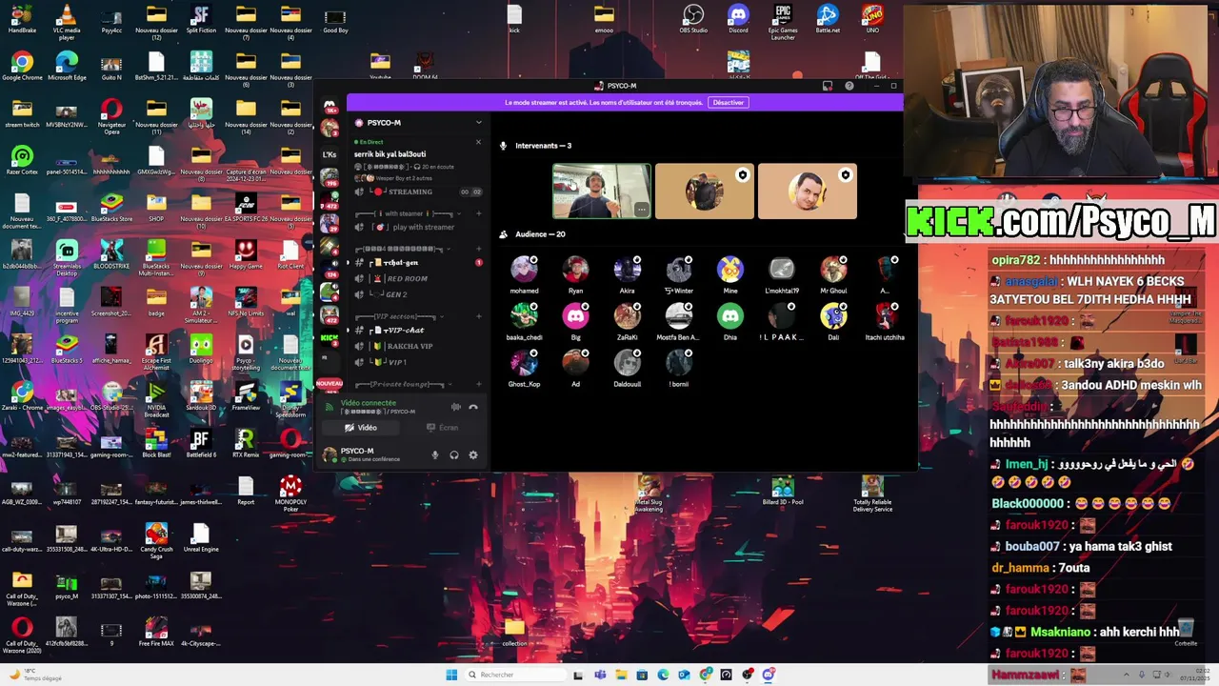Click audience member Ryan avatar
Image resolution: width=1219 pixels, height=686 pixels.
tap(575, 270)
